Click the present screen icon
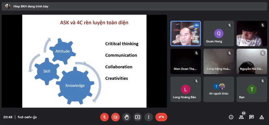The image size is (269, 125). tap(138, 117)
